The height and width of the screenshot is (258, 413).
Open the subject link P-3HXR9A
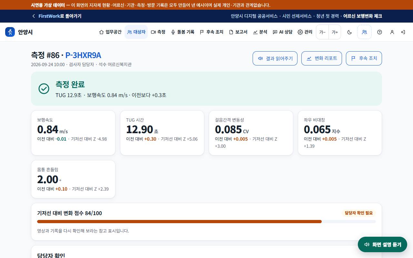pos(83,55)
